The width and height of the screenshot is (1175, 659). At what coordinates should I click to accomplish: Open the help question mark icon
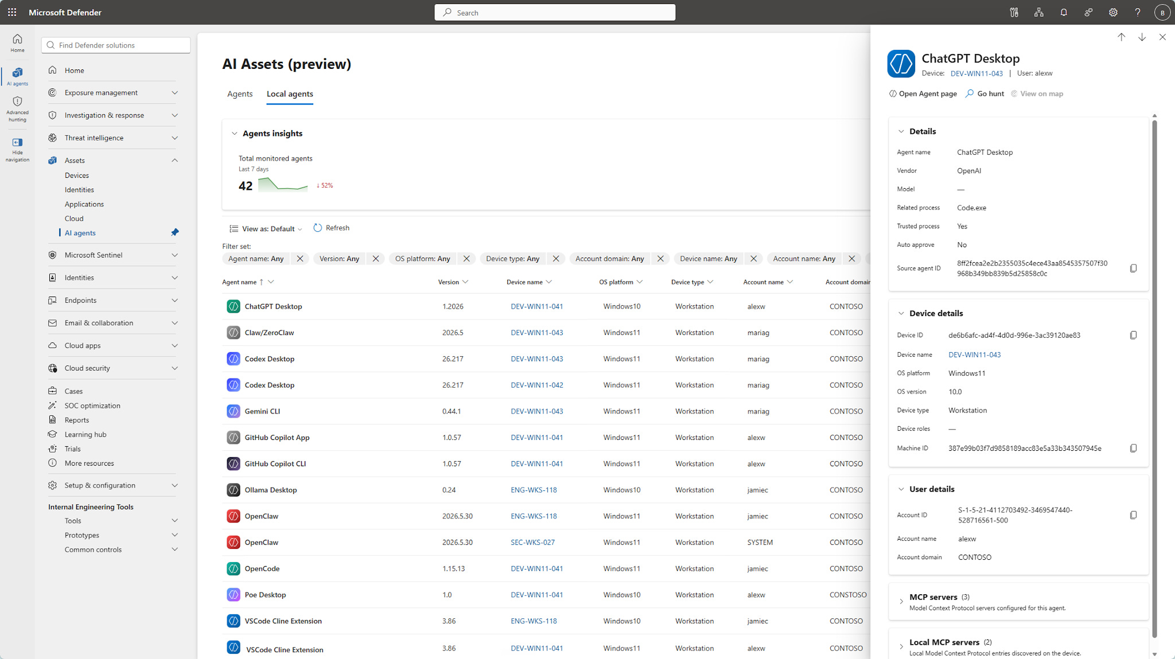point(1138,12)
